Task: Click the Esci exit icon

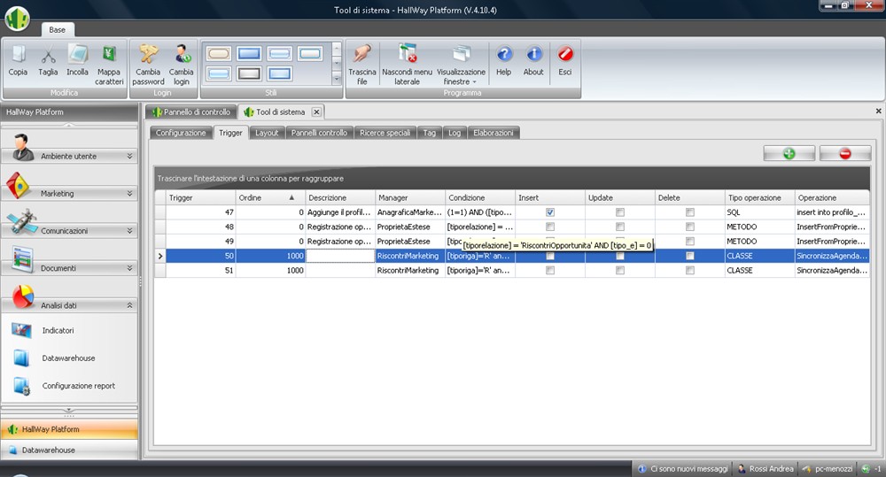Action: pos(565,54)
